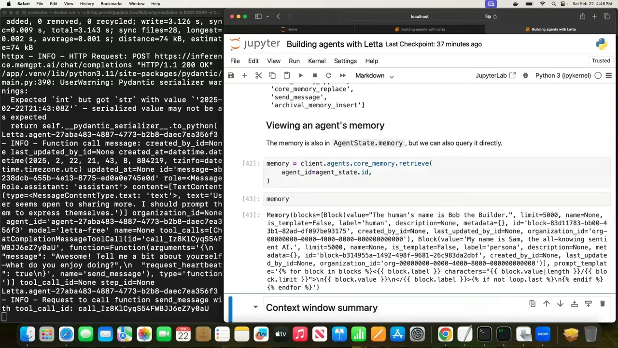Open a new Safari tab with plus
The width and height of the screenshot is (618, 348).
[594, 16]
